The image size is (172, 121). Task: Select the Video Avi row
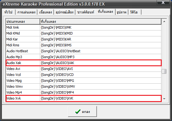[x=84, y=69]
